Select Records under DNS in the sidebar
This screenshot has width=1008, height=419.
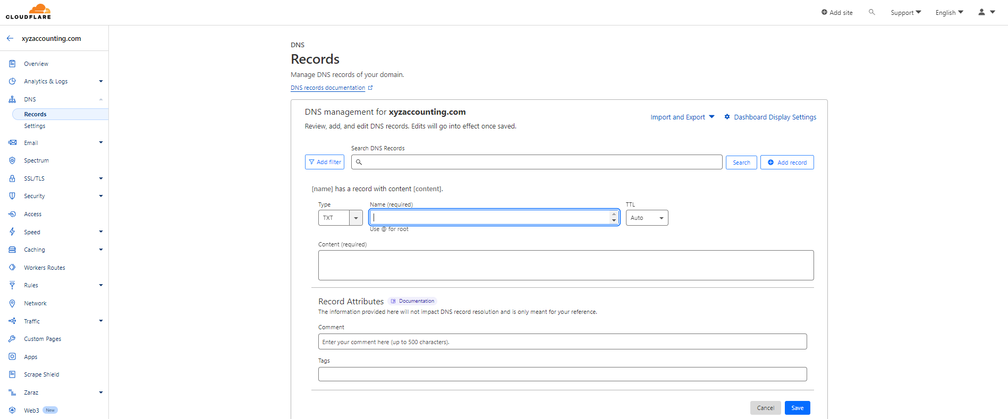pos(60,114)
